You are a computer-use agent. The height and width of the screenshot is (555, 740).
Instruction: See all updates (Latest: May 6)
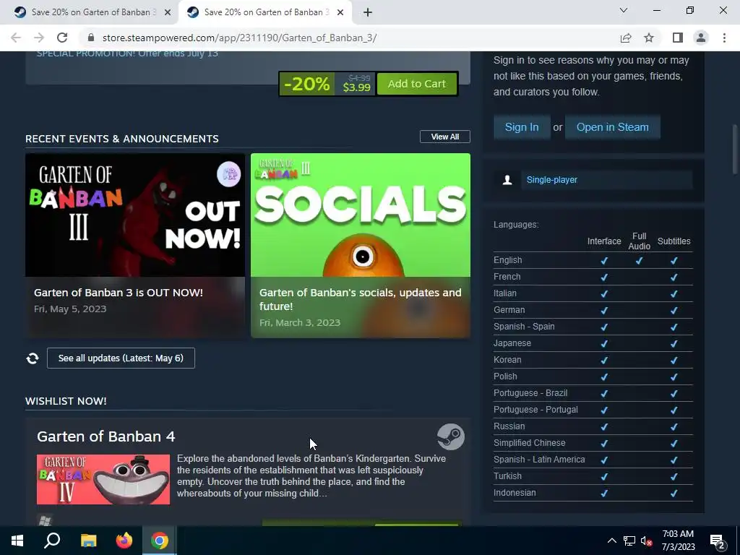(121, 358)
